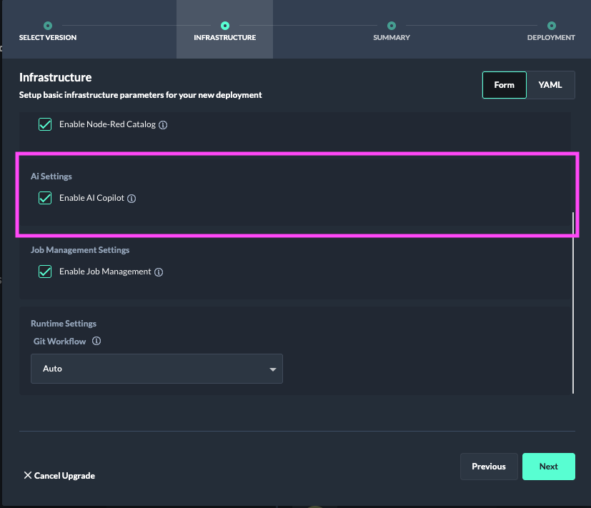Expand Git Workflow using the dropdown arrow
Viewport: 591px width, 508px height.
click(x=273, y=369)
